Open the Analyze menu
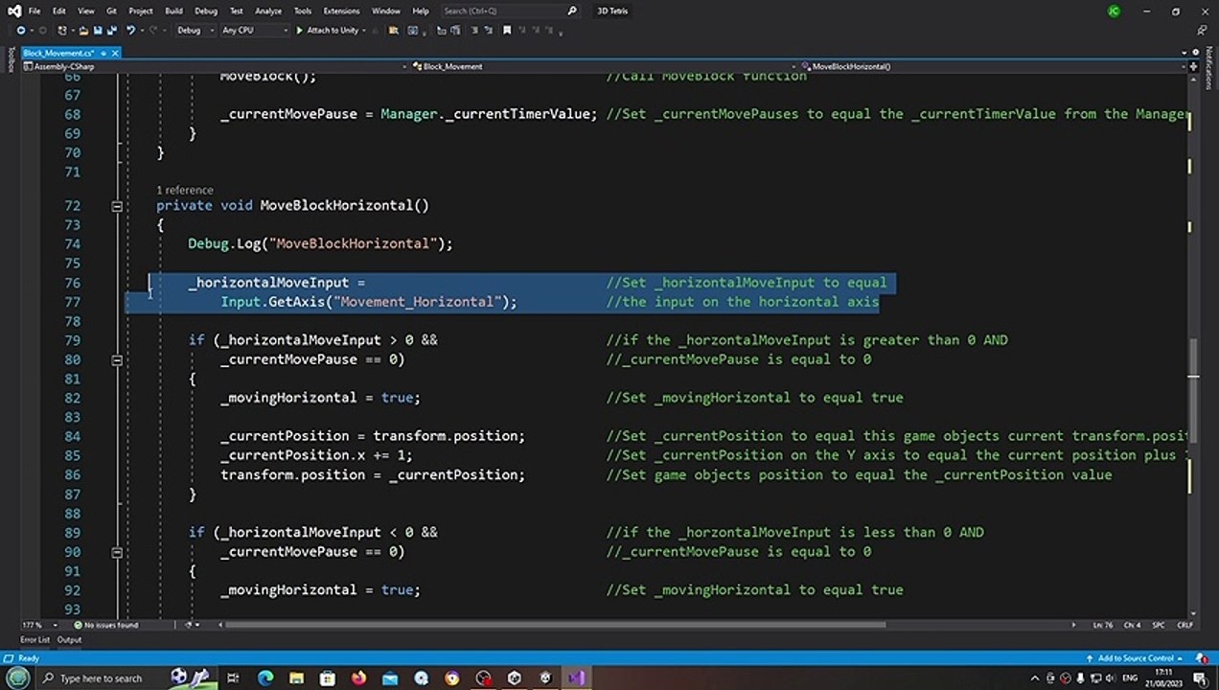This screenshot has height=690, width=1219. (x=268, y=11)
